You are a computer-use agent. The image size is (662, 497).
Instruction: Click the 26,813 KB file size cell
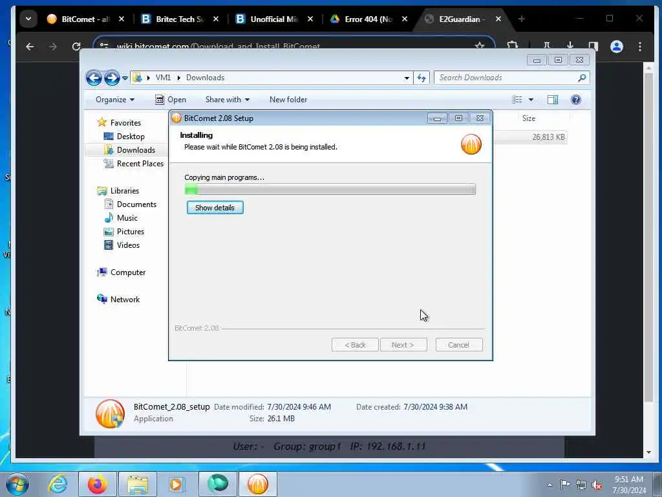548,137
